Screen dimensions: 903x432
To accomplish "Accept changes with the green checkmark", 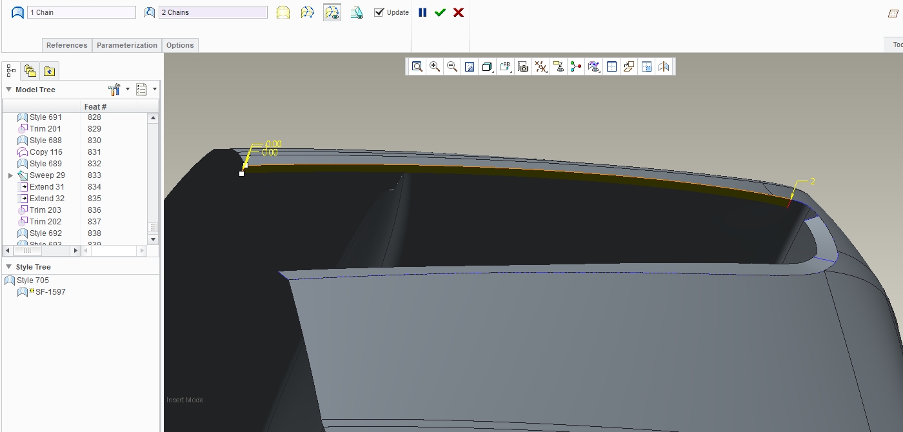I will click(x=440, y=12).
